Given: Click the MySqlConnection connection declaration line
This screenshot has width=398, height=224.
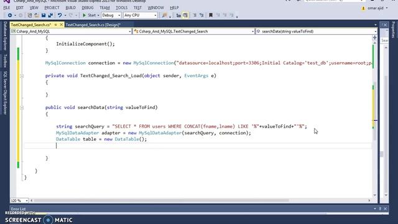Looking at the screenshot, I should (209, 63).
